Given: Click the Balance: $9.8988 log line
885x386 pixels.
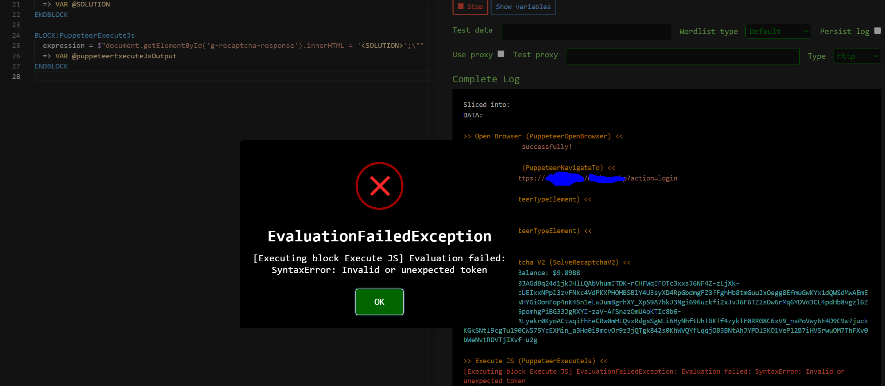Looking at the screenshot, I should 549,273.
